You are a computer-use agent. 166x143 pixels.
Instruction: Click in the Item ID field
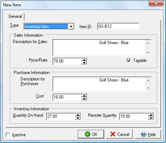pyautogui.click(x=118, y=26)
